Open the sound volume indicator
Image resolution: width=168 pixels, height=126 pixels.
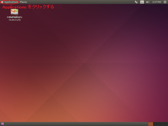(x=148, y=2)
